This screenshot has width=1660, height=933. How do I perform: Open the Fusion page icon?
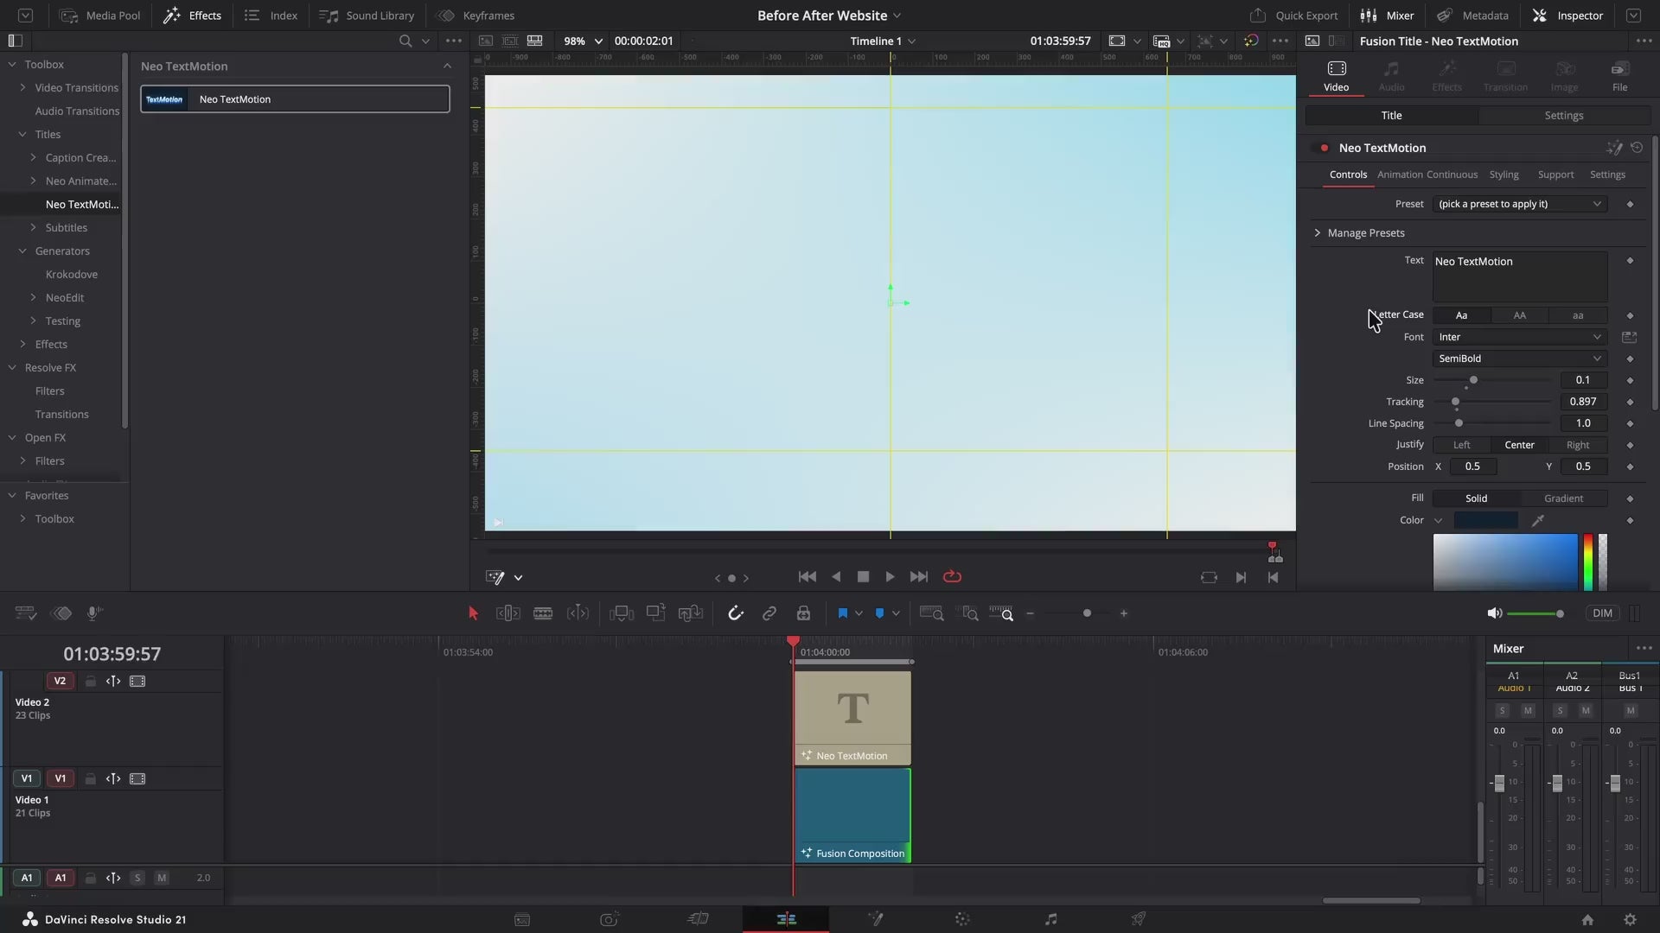click(875, 919)
